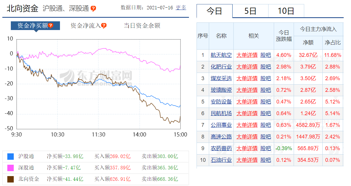Open the 安防设备 sector page

point(221,101)
